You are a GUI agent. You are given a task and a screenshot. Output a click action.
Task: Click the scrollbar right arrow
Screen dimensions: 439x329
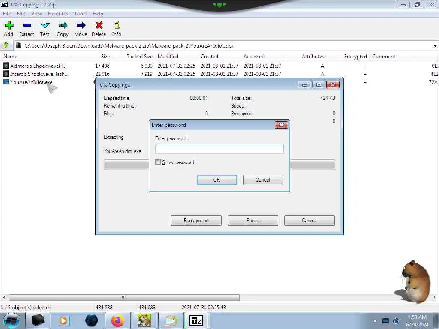coord(435,297)
